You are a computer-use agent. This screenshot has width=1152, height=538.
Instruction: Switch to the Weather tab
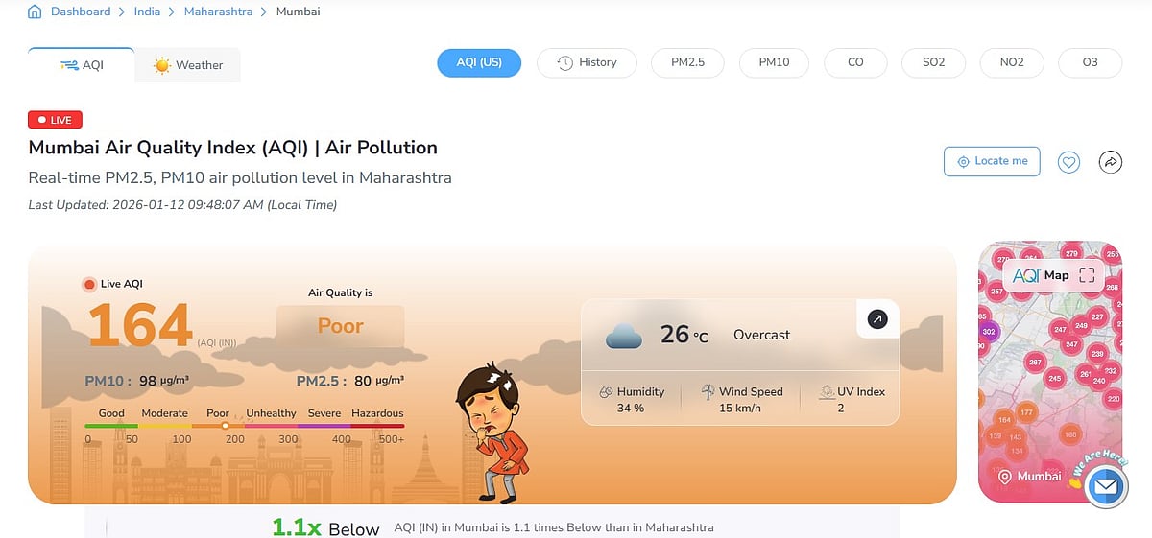coord(188,65)
